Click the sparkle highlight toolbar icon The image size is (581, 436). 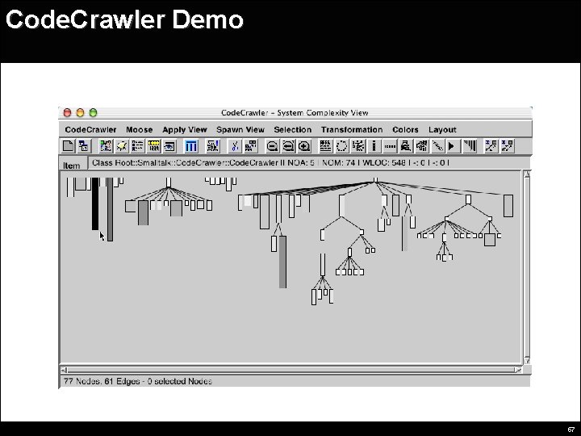(122, 146)
